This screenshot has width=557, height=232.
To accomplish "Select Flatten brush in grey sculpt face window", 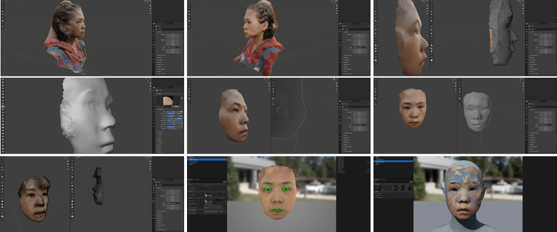I will (x=3, y=109).
